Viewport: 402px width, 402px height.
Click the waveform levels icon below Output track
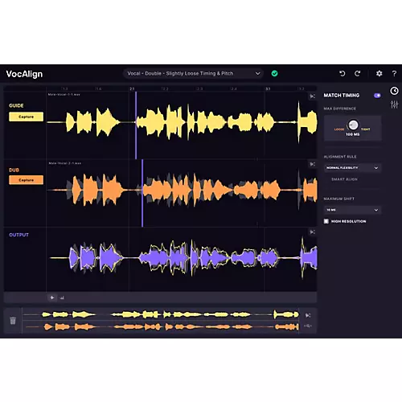(62, 297)
